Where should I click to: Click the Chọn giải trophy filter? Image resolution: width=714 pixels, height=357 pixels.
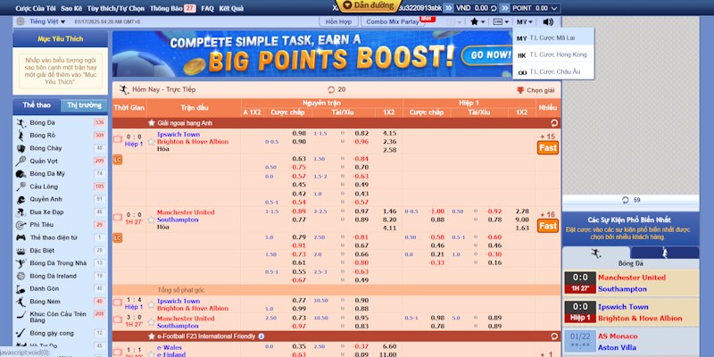535,90
